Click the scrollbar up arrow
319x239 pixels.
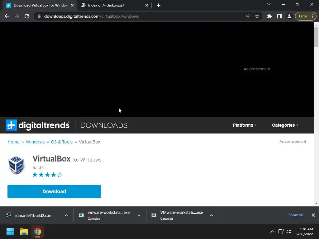316,25
